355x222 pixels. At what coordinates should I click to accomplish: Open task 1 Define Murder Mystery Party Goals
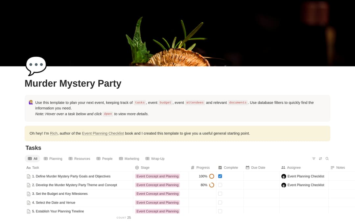pyautogui.click(x=71, y=176)
